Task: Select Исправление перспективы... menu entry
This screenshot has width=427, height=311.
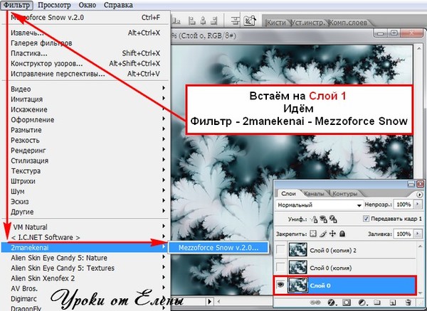Action: (x=86, y=74)
